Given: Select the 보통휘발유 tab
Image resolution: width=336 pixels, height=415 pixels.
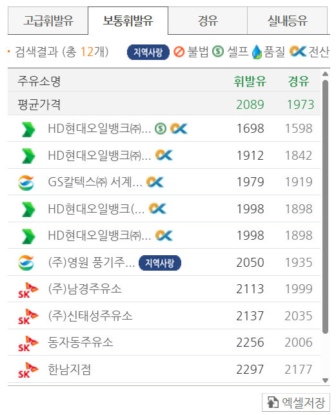Looking at the screenshot, I should pyautogui.click(x=128, y=21).
